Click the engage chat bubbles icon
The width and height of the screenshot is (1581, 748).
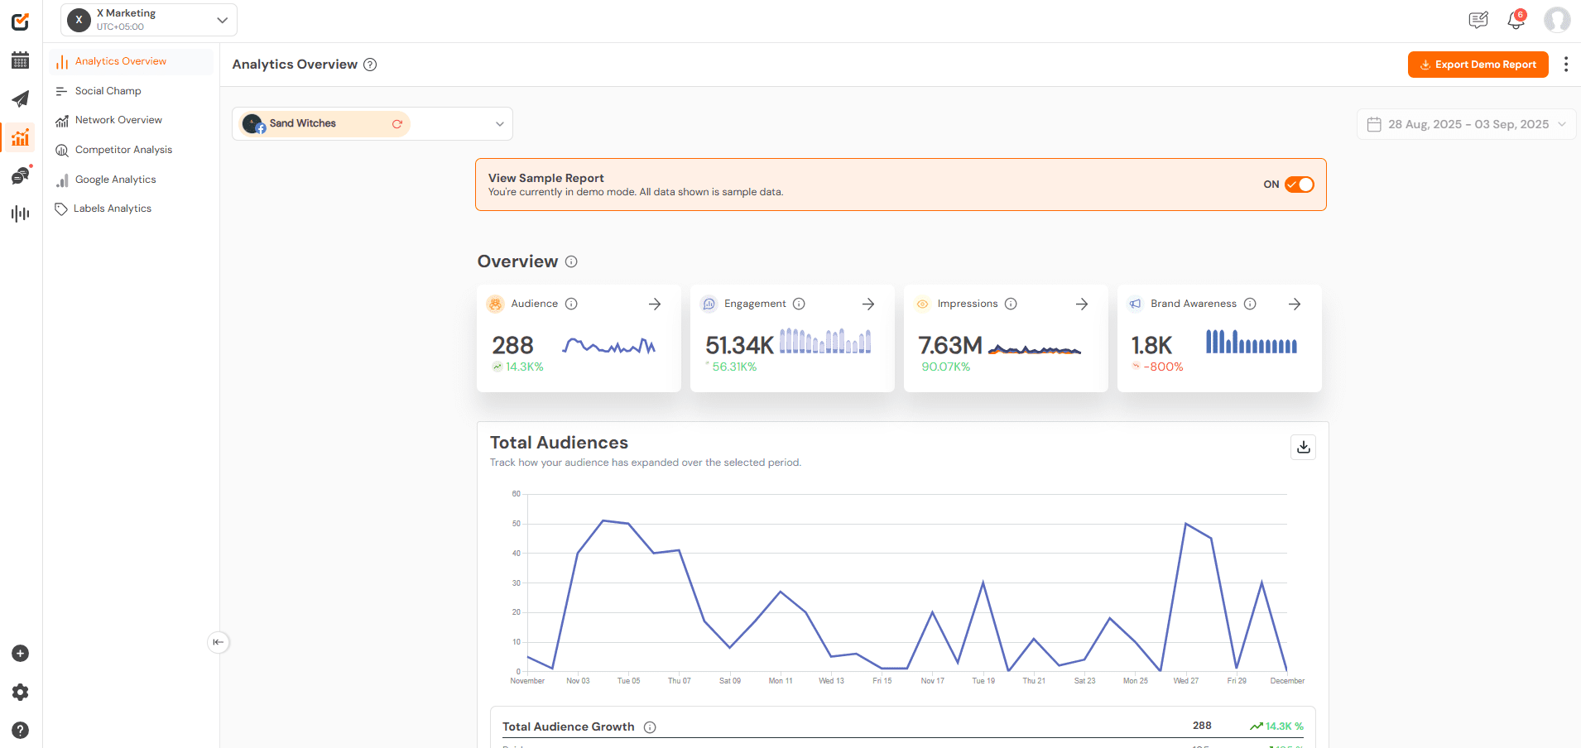pos(20,175)
